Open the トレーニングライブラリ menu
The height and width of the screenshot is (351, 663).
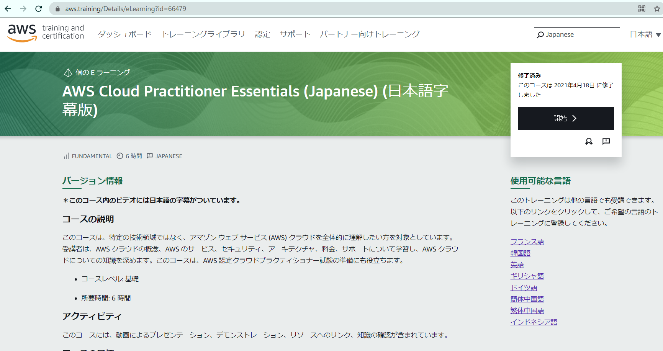pyautogui.click(x=203, y=34)
